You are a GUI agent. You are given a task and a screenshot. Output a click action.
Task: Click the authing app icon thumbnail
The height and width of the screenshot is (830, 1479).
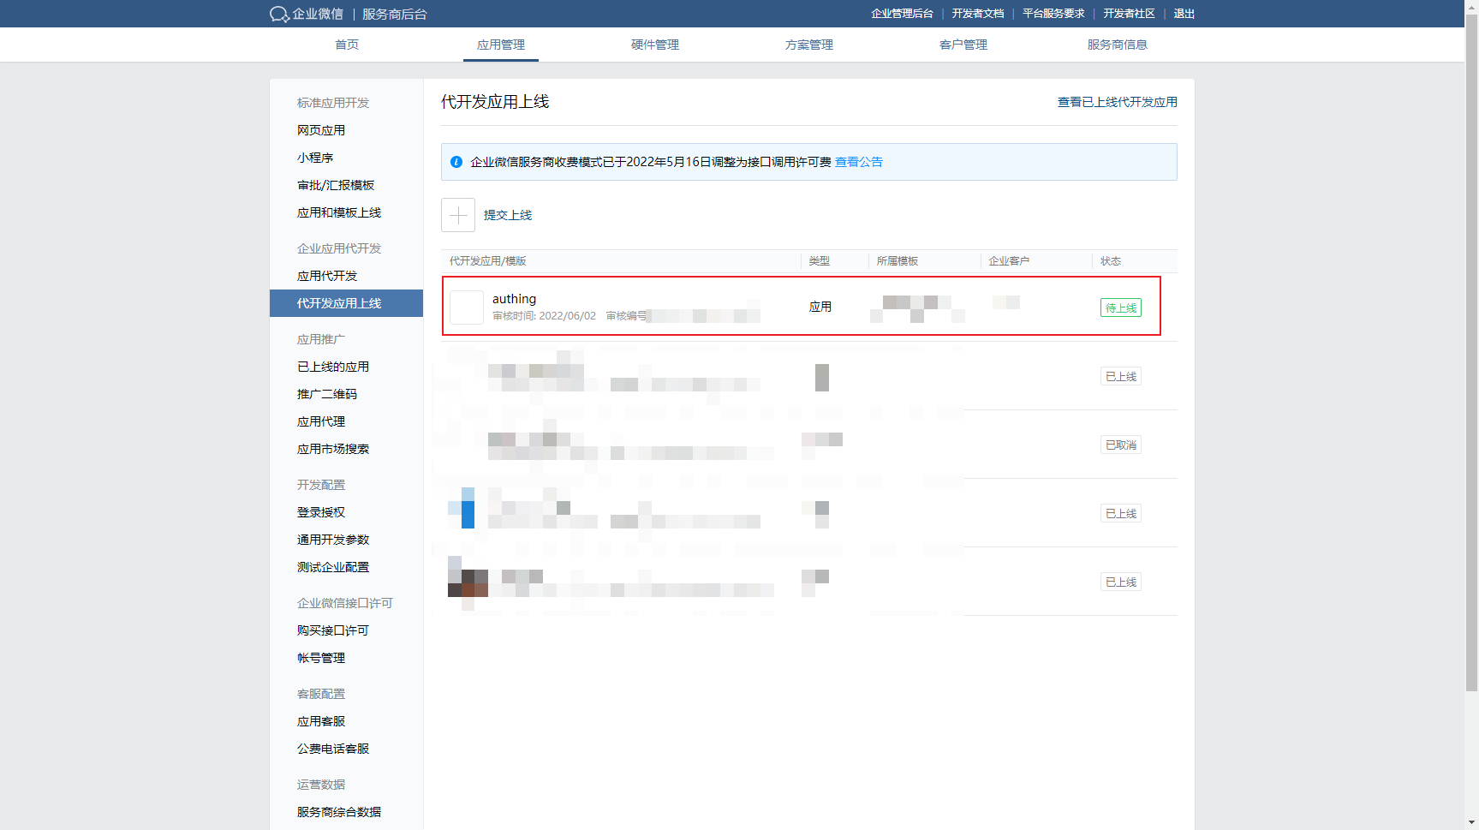467,307
